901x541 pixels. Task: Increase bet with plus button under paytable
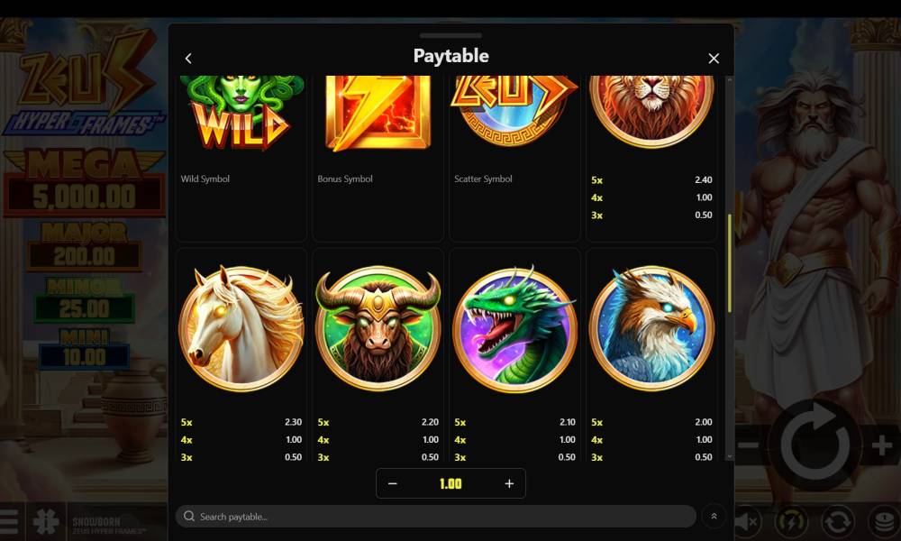(x=509, y=483)
